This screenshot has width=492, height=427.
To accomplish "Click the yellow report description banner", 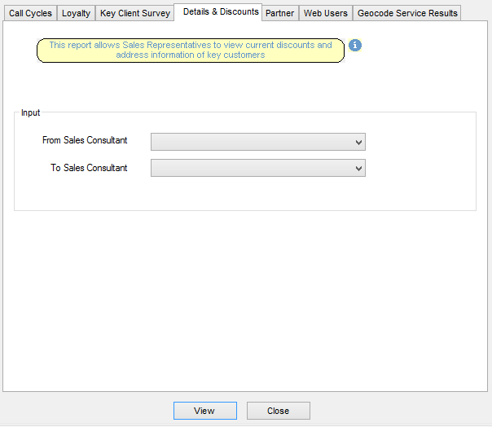I will tap(191, 51).
